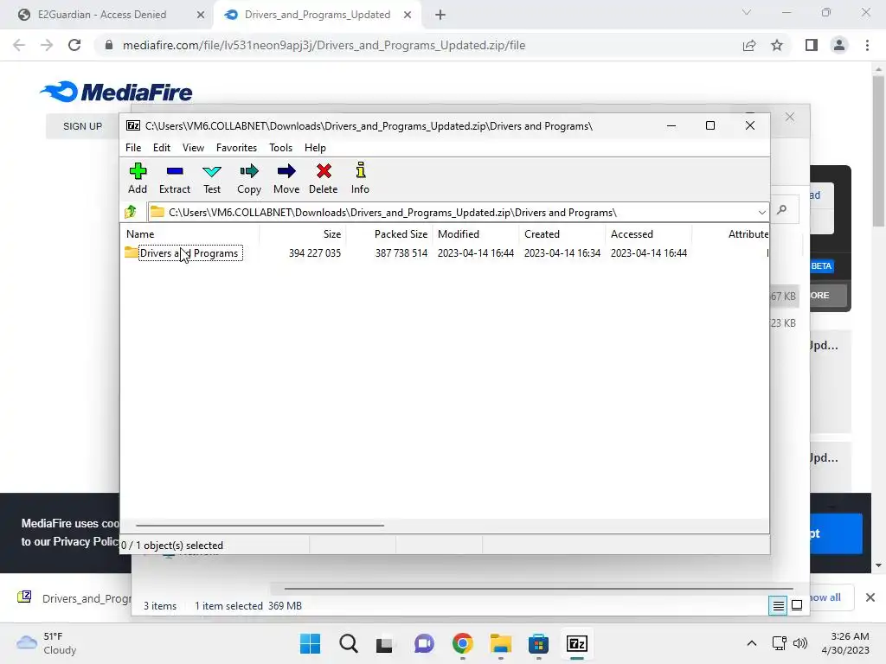Expand the 7-Zip address path dropdown
Screen dimensions: 886x664
[761, 213]
